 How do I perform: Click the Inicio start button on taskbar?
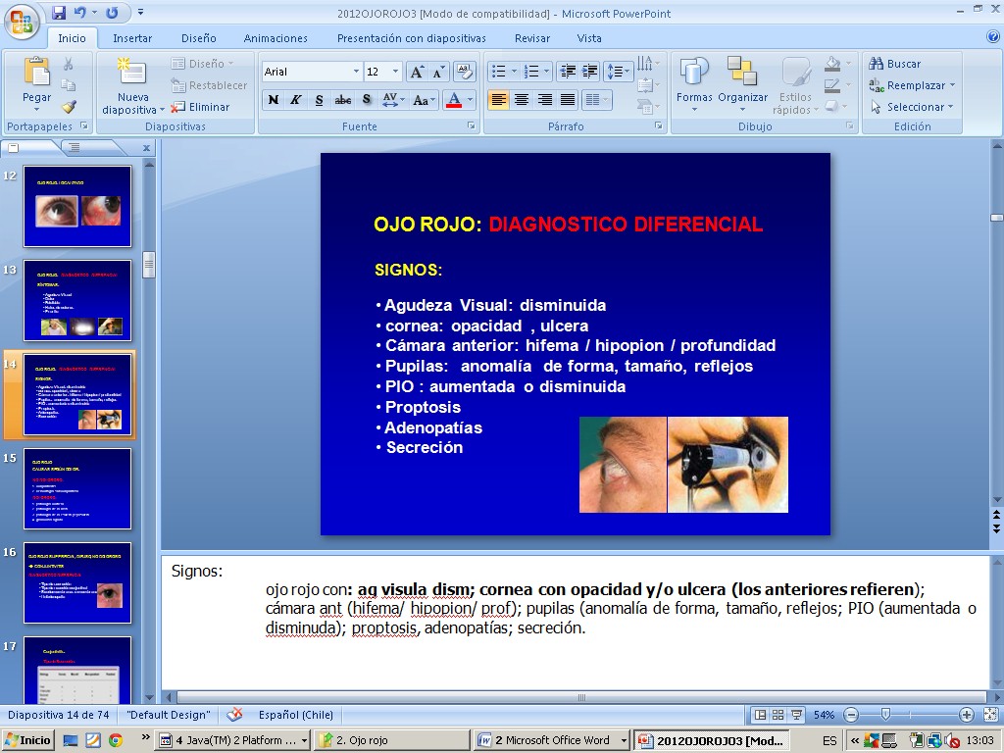click(27, 740)
